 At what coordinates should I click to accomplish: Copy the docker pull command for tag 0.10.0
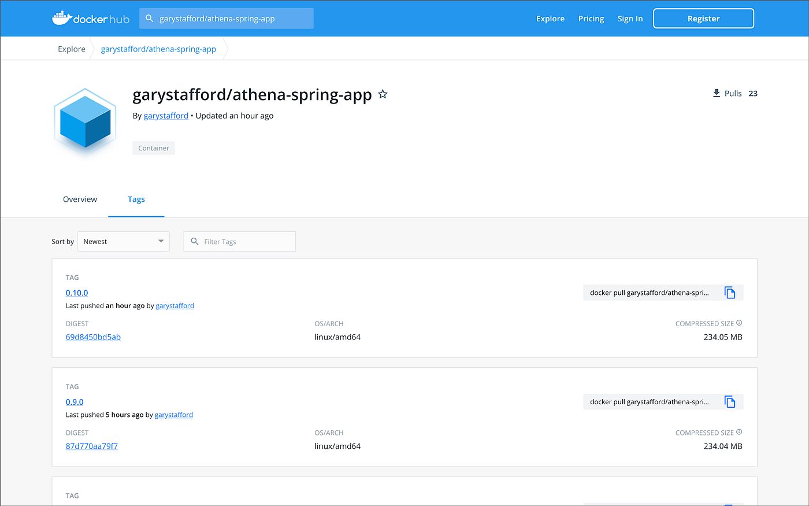click(730, 293)
